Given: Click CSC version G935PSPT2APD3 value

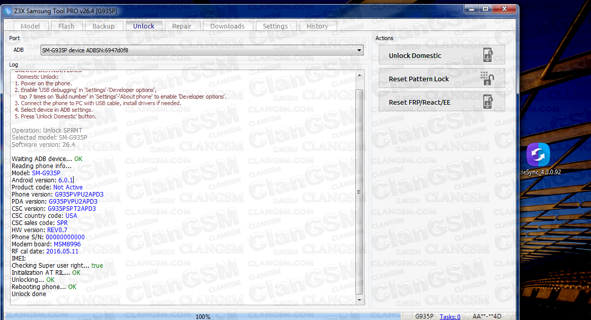Looking at the screenshot, I should tap(72, 209).
